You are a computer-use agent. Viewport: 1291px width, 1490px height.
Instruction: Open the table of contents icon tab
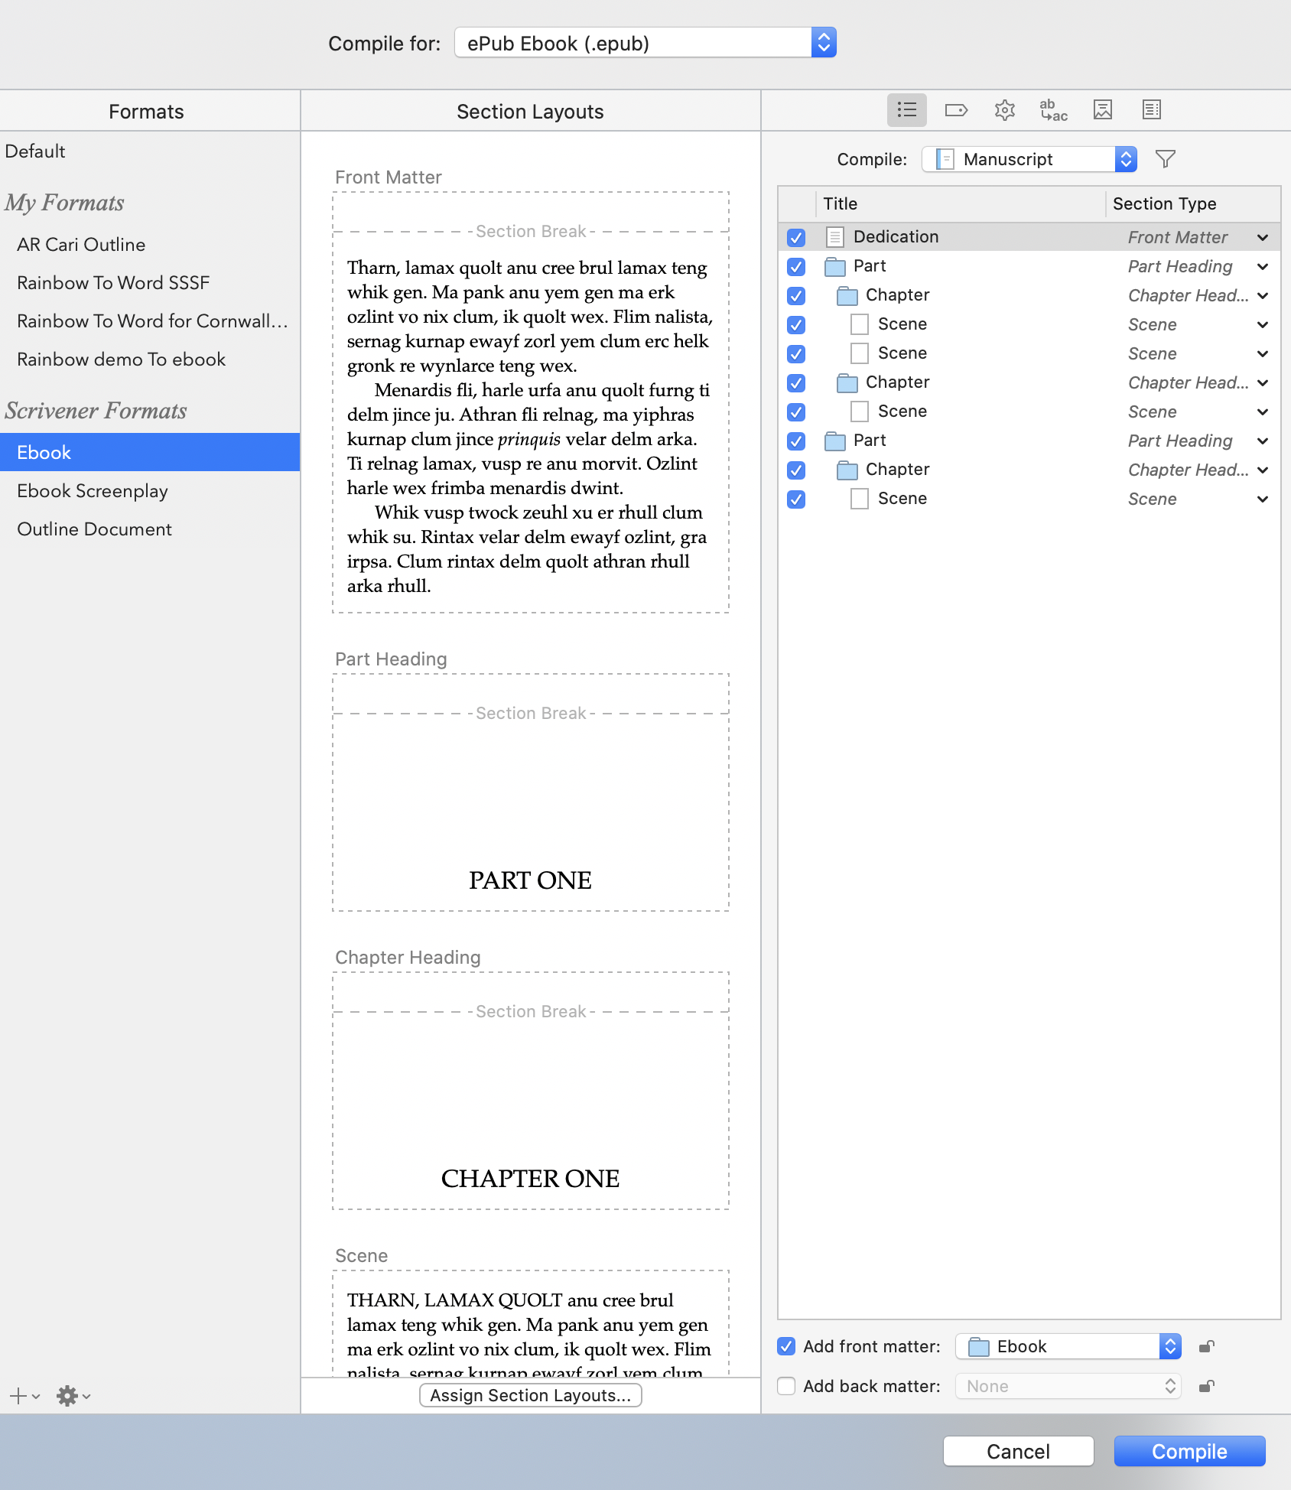coord(1151,110)
